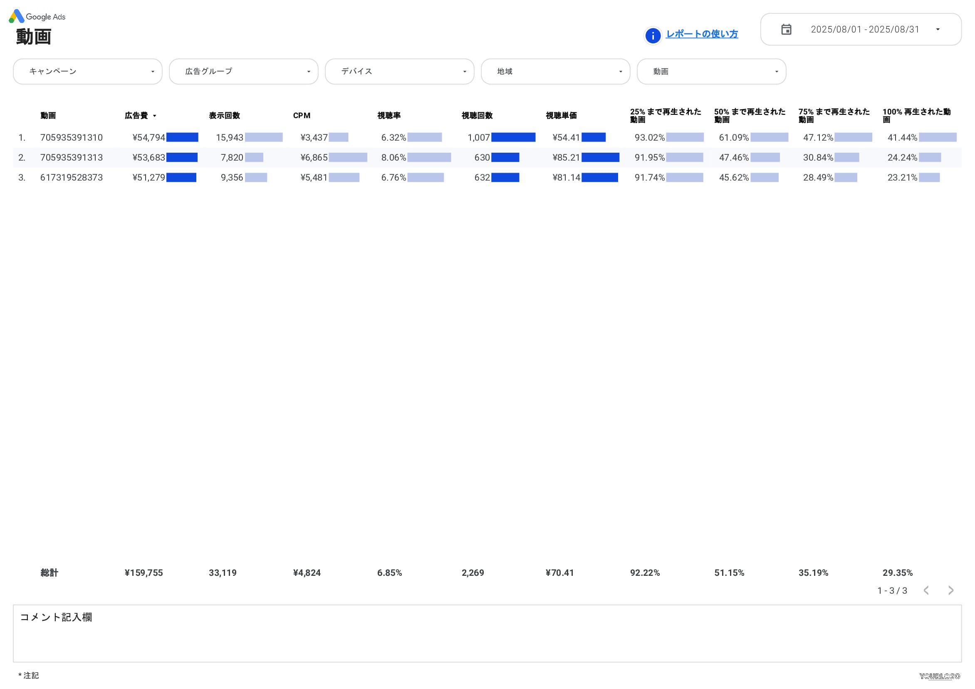975x689 pixels.
Task: Click the blue info circle icon
Action: [x=653, y=36]
